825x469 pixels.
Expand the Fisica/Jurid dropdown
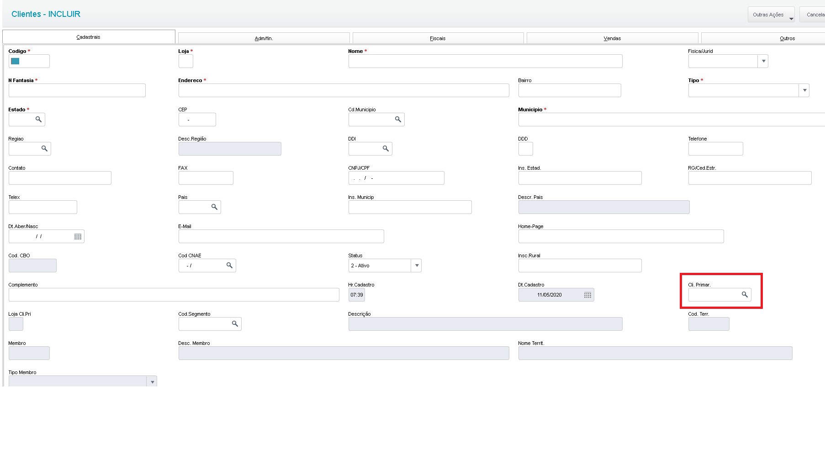pos(763,61)
